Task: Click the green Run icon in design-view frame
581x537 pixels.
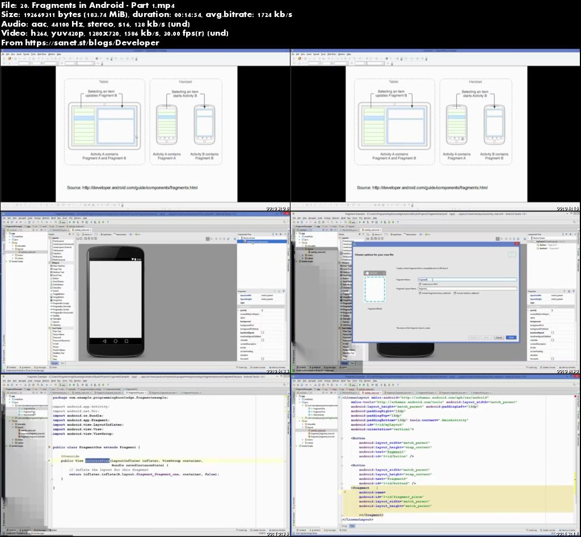Action: pos(70,222)
